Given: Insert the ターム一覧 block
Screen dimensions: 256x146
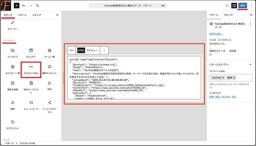Looking at the screenshot, I should [x=50, y=53].
